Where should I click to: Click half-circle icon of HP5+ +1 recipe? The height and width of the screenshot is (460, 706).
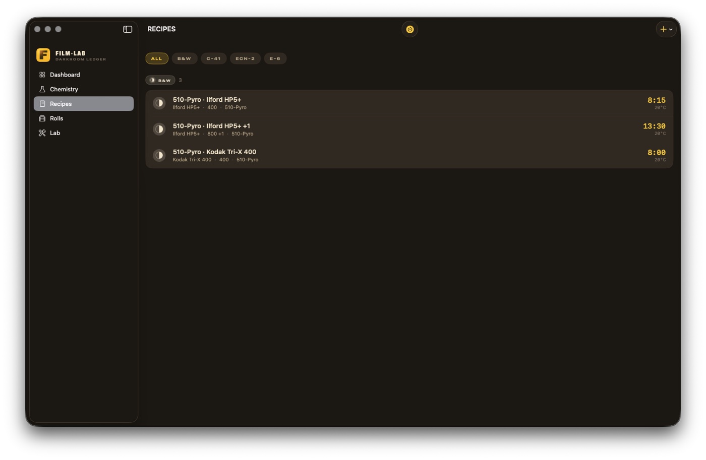click(x=159, y=129)
